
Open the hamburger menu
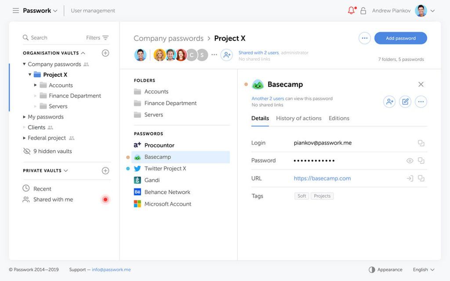coord(16,11)
